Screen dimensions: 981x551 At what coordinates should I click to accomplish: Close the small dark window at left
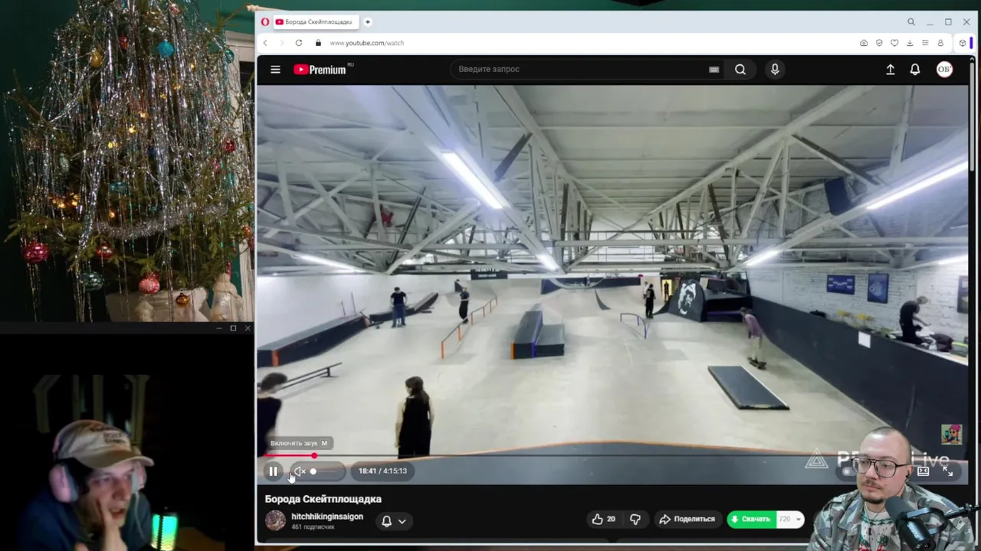247,328
